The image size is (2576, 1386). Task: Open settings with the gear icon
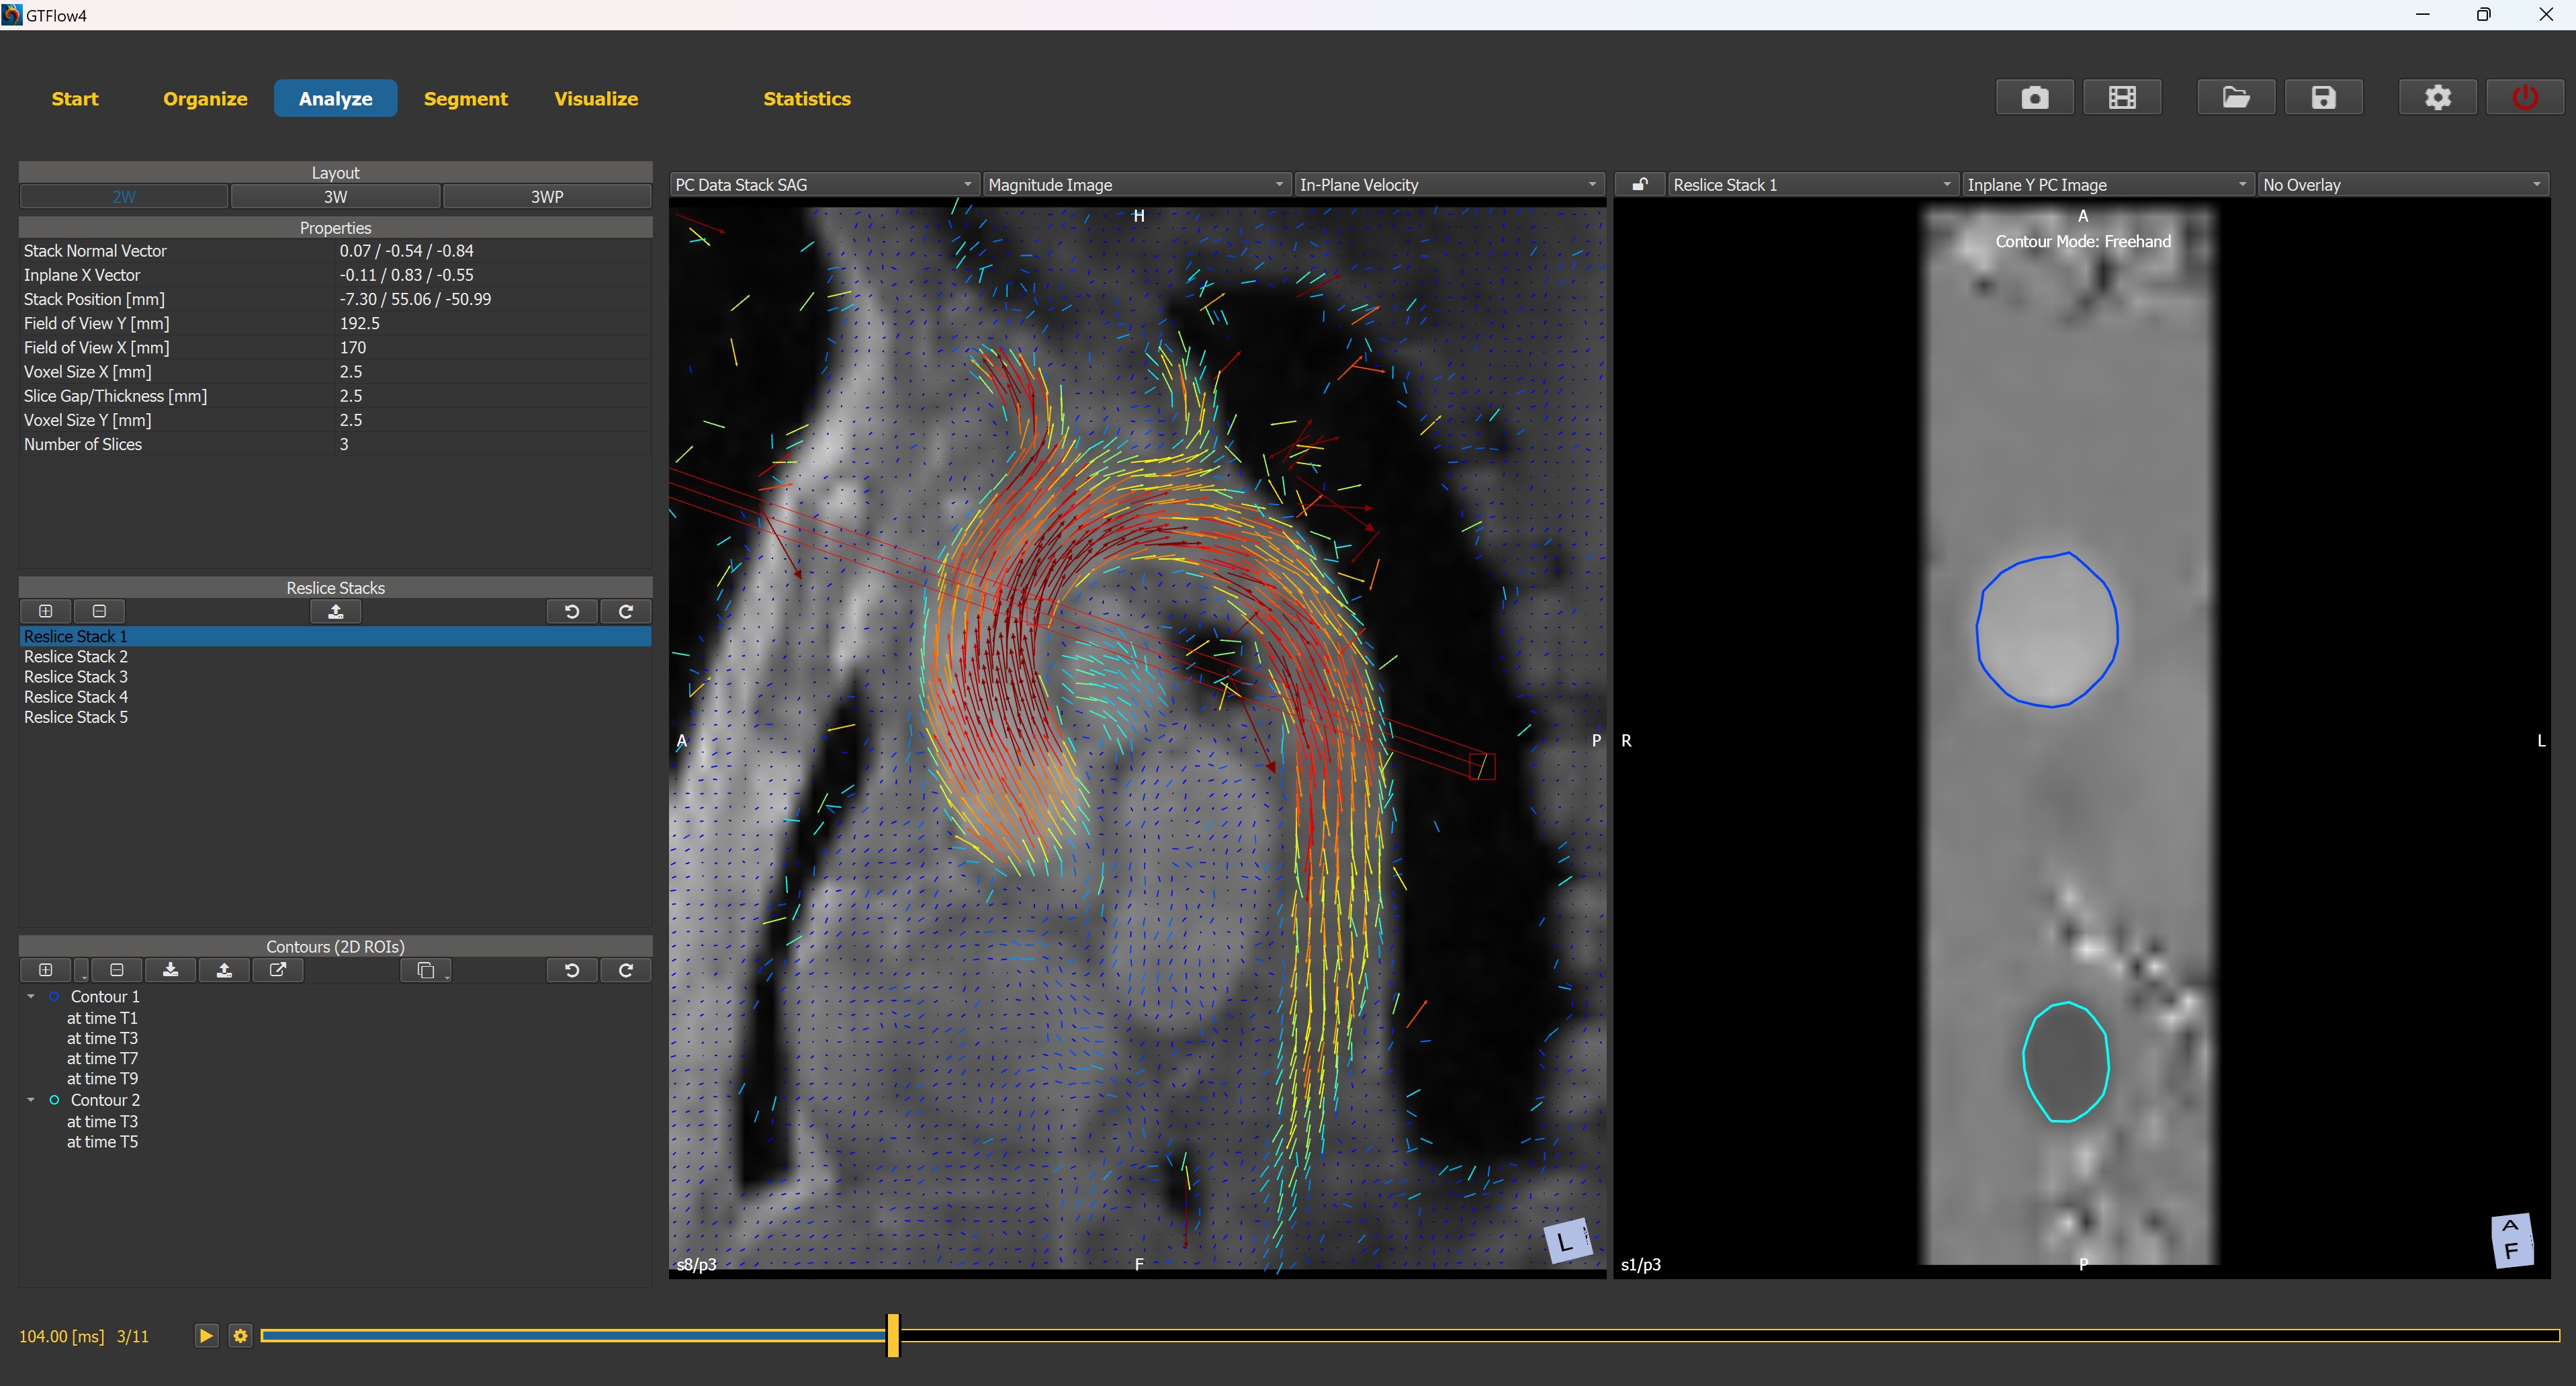2438,98
